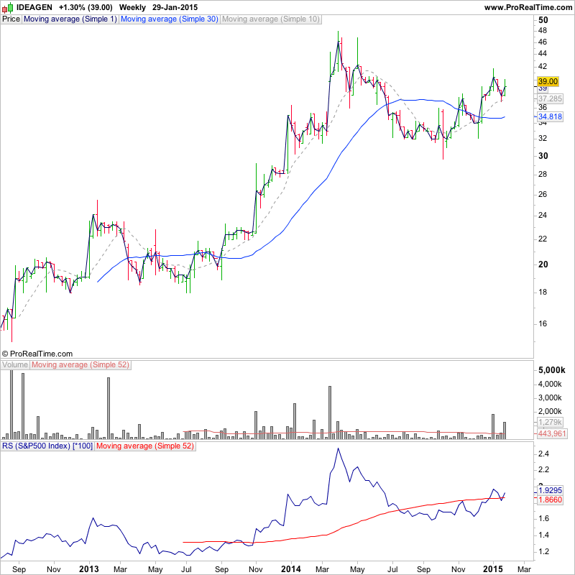Click the red 443,961 volume average tag
Viewport: 575px width, 575px height.
pyautogui.click(x=552, y=434)
